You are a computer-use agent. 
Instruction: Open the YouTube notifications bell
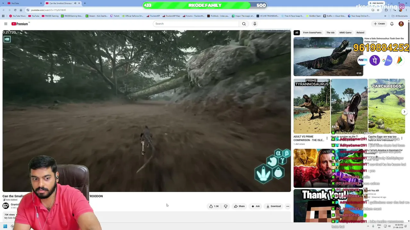[x=392, y=24]
